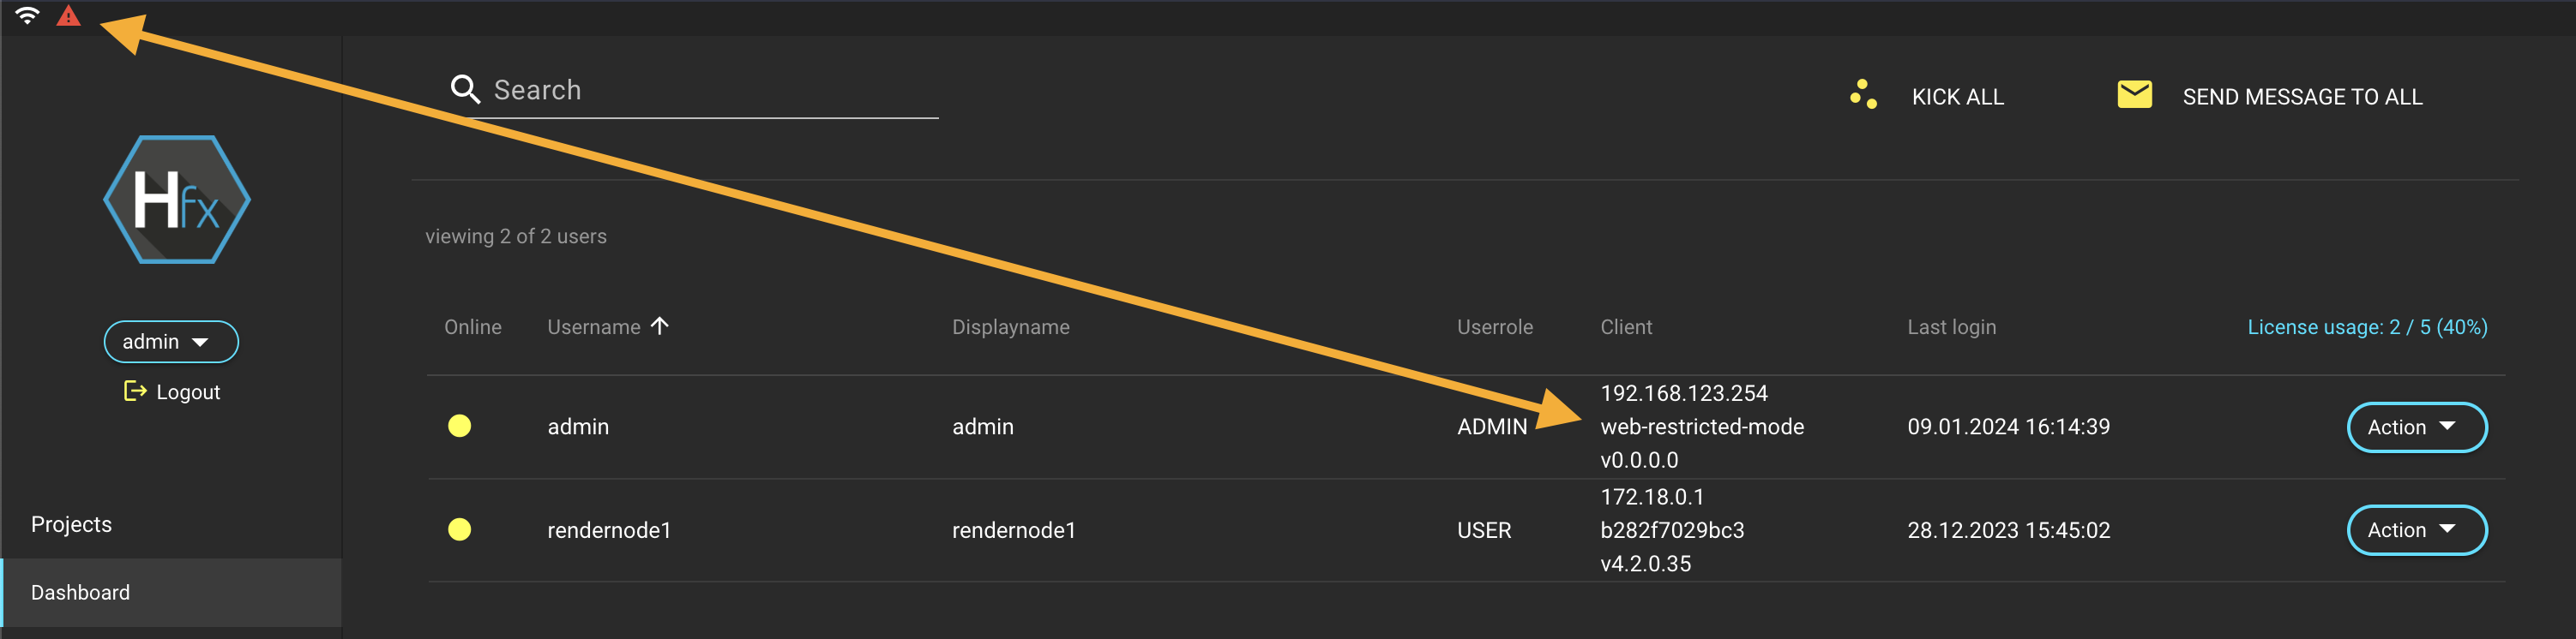Click the Username sort arrow icon
2576x639 pixels.
tap(660, 325)
